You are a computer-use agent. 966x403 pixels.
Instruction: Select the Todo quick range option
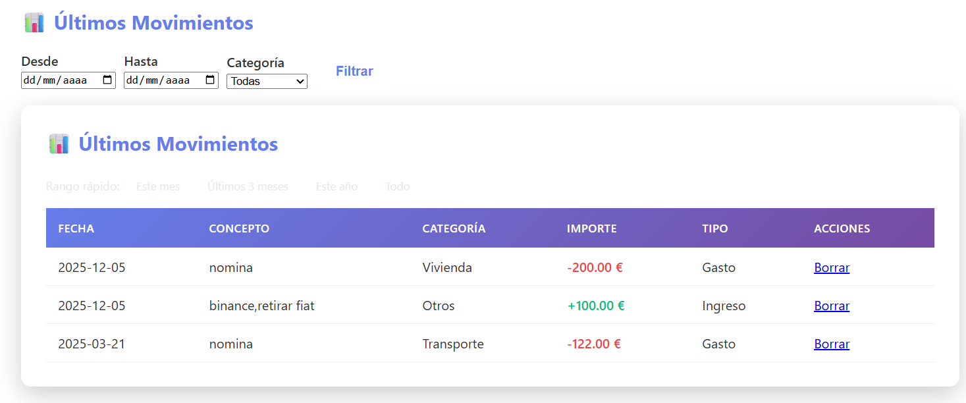pos(396,186)
